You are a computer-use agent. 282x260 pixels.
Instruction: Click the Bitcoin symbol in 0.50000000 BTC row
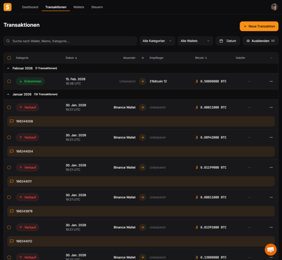[197, 81]
